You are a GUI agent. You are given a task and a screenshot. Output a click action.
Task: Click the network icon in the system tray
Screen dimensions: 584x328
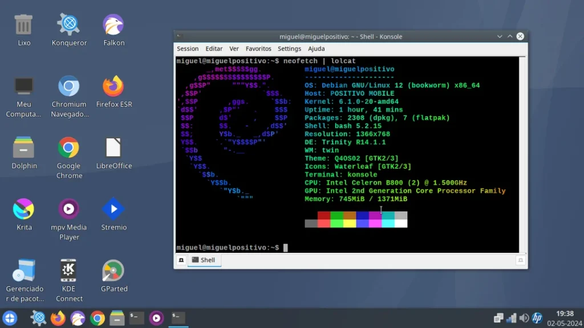[511, 318]
